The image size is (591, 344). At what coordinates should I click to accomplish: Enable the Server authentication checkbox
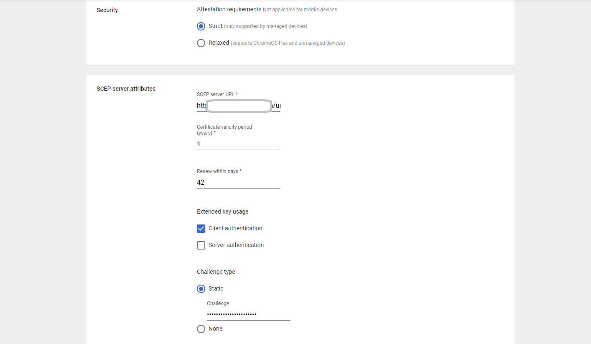(201, 245)
